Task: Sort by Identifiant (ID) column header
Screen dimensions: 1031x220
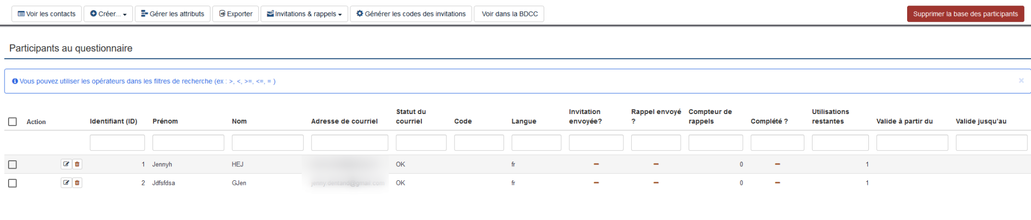Action: [x=113, y=122]
